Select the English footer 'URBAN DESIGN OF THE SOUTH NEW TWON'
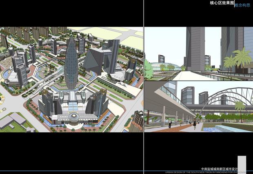This screenshot has width=253, height=174. pos(189,172)
